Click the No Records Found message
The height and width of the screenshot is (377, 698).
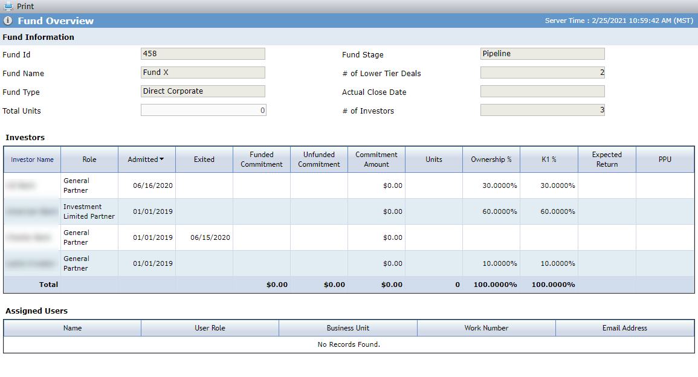pos(349,344)
